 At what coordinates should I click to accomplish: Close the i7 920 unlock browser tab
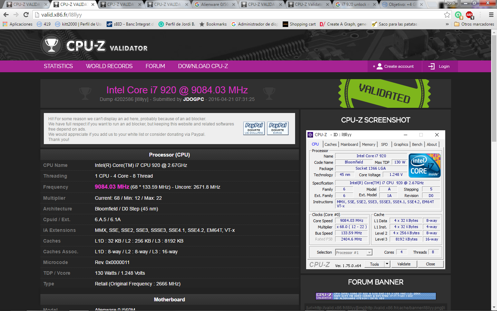pyautogui.click(x=374, y=4)
